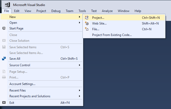The image size is (171, 109).
Task: Choose Account Settings from File menu
Action: (22, 84)
